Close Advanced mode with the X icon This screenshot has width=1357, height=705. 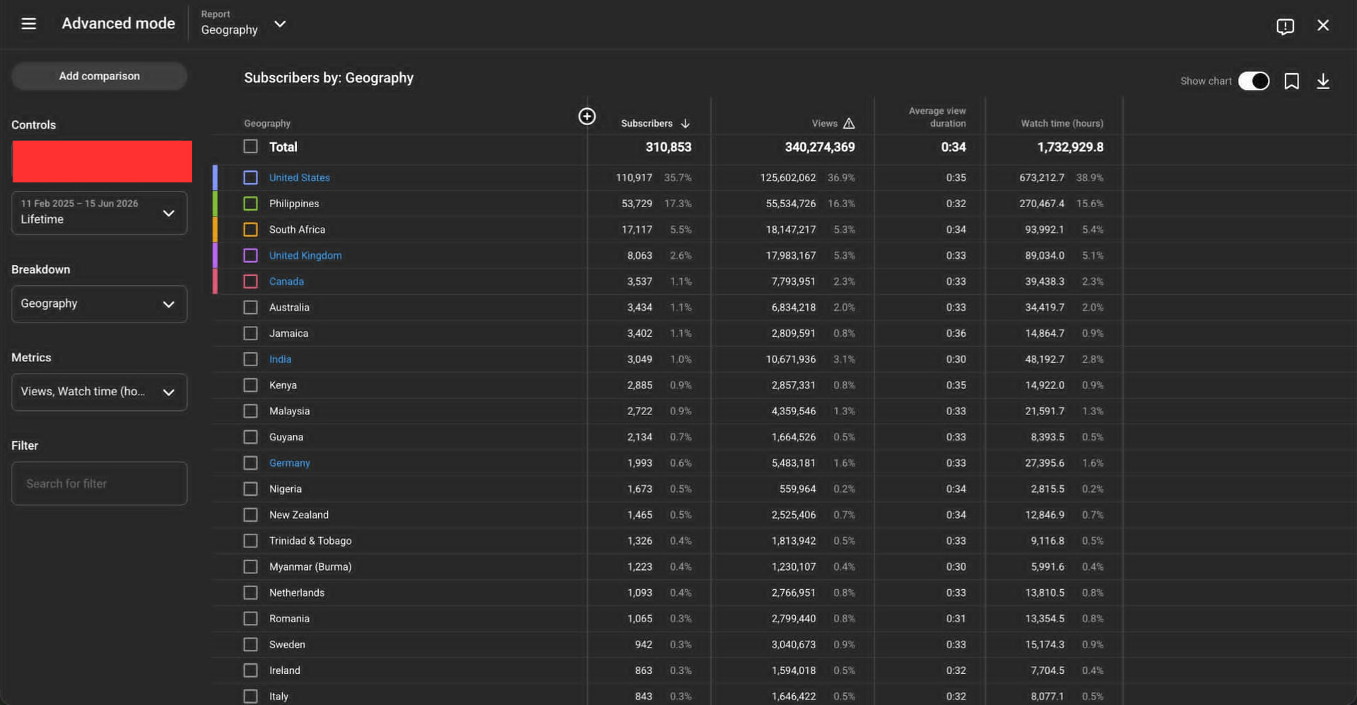[1323, 25]
